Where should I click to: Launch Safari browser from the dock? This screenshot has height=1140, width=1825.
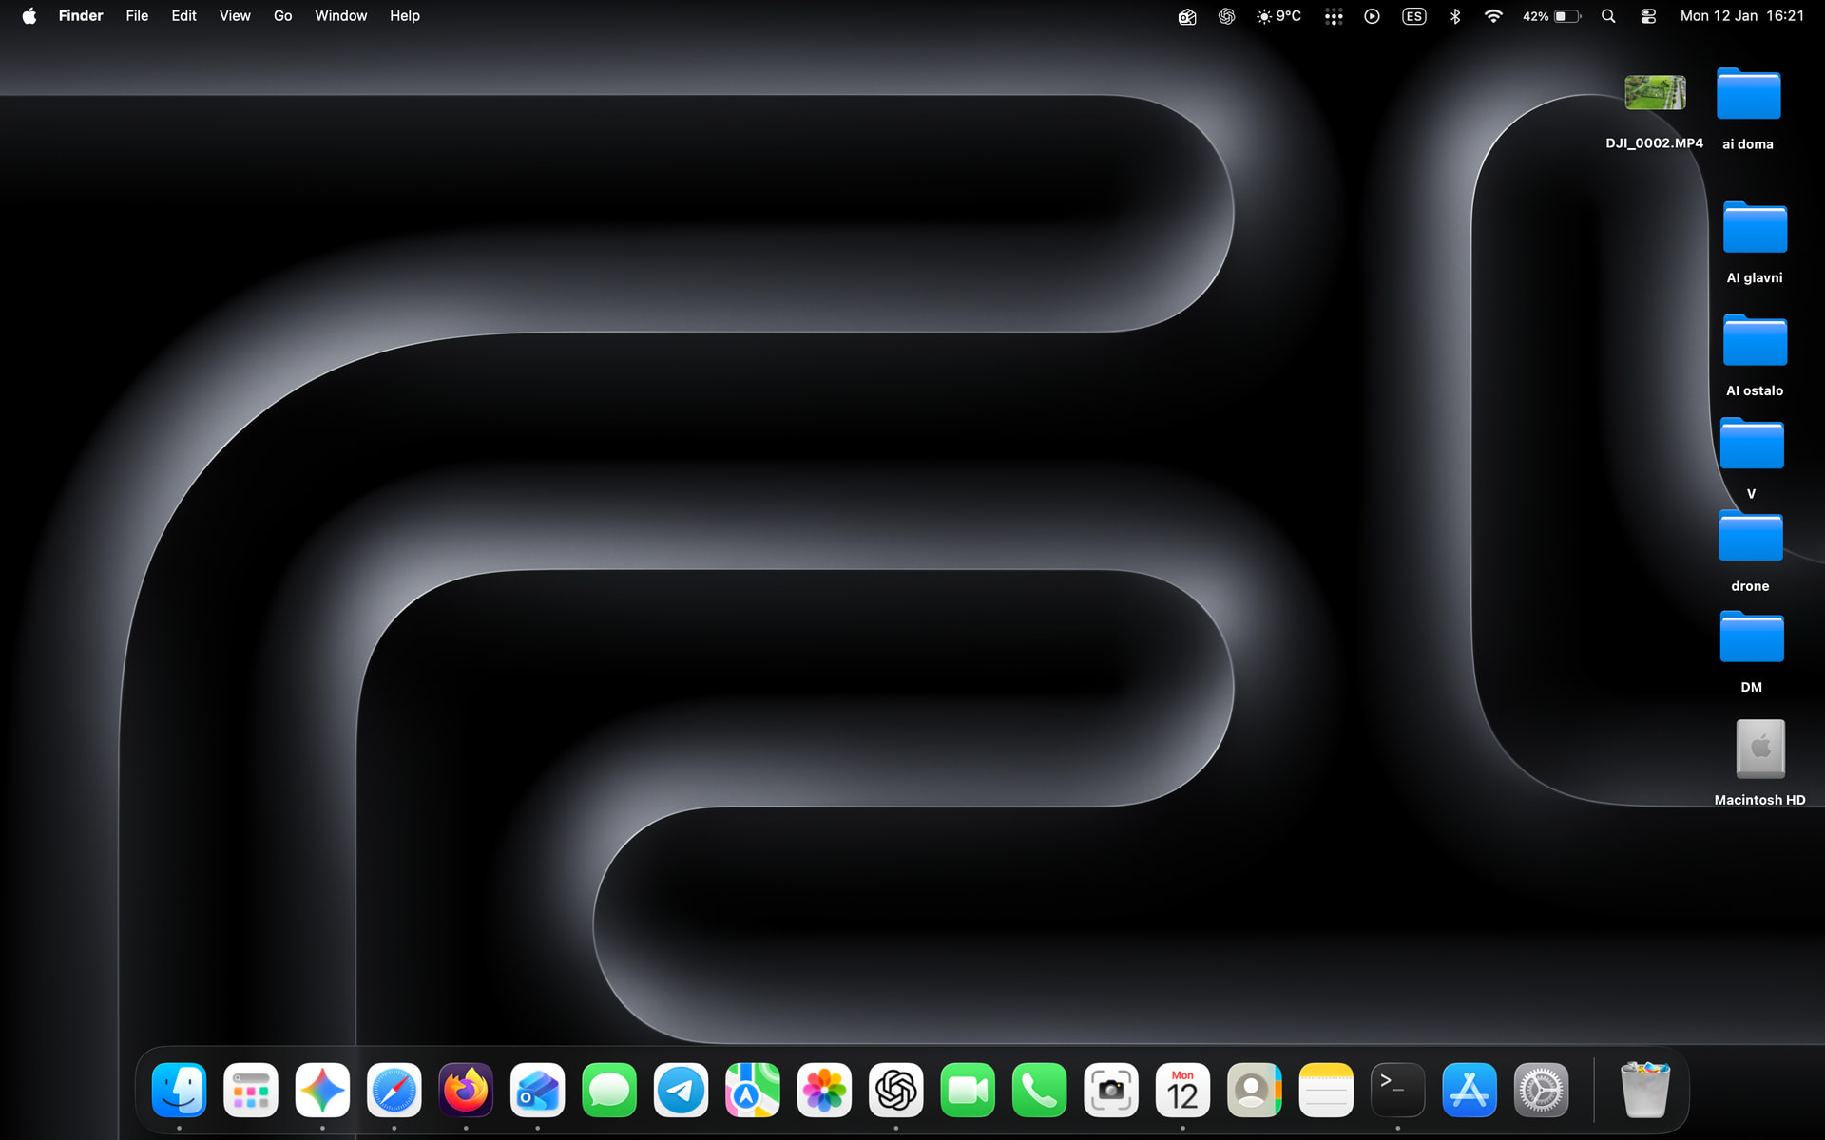pyautogui.click(x=394, y=1090)
